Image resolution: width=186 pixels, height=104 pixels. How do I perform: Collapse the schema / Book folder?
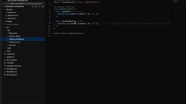pyautogui.click(x=7, y=36)
